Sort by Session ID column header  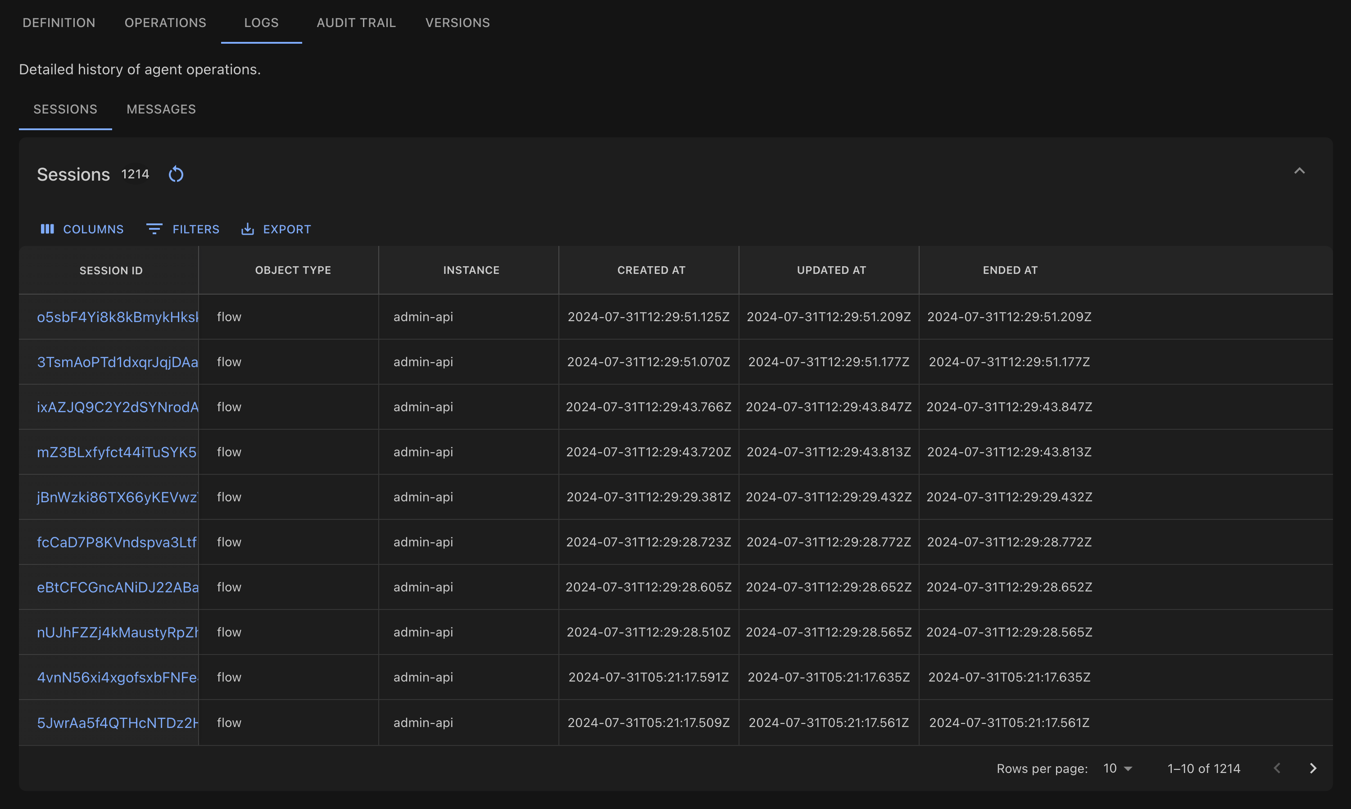pos(111,270)
